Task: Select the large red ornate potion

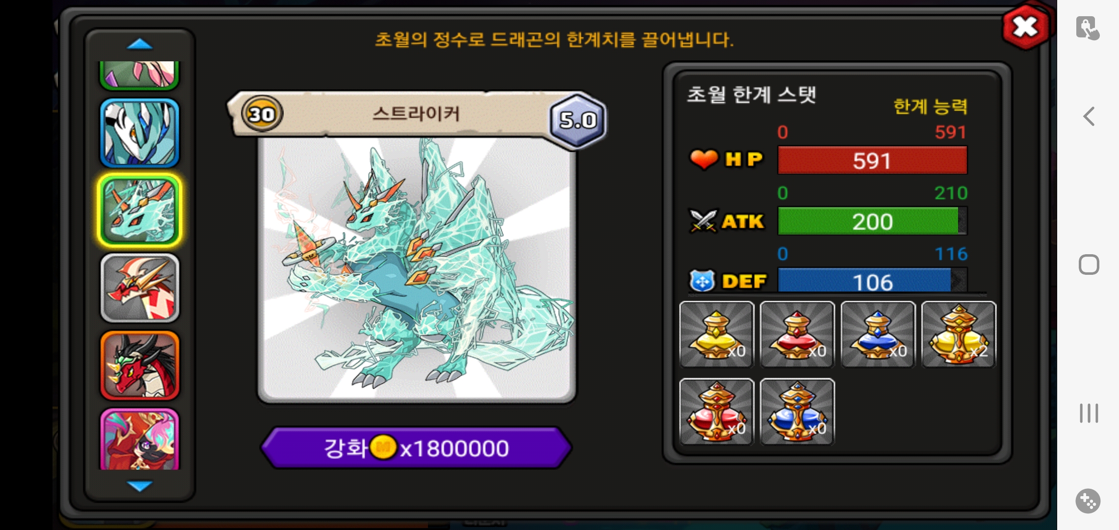Action: 717,412
